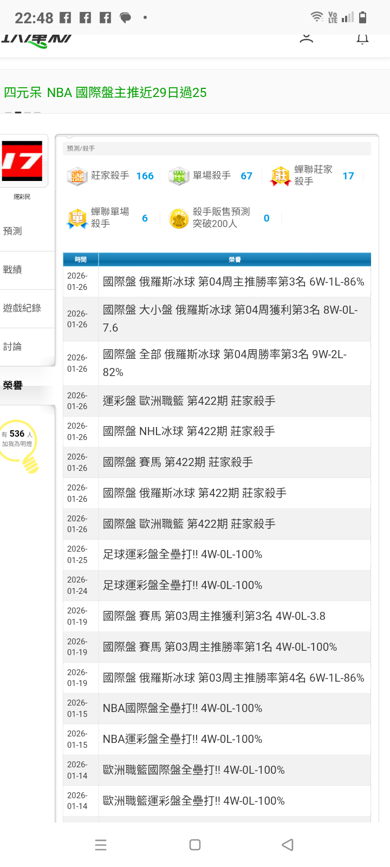Open the 預測 sidebar tab

click(x=27, y=231)
